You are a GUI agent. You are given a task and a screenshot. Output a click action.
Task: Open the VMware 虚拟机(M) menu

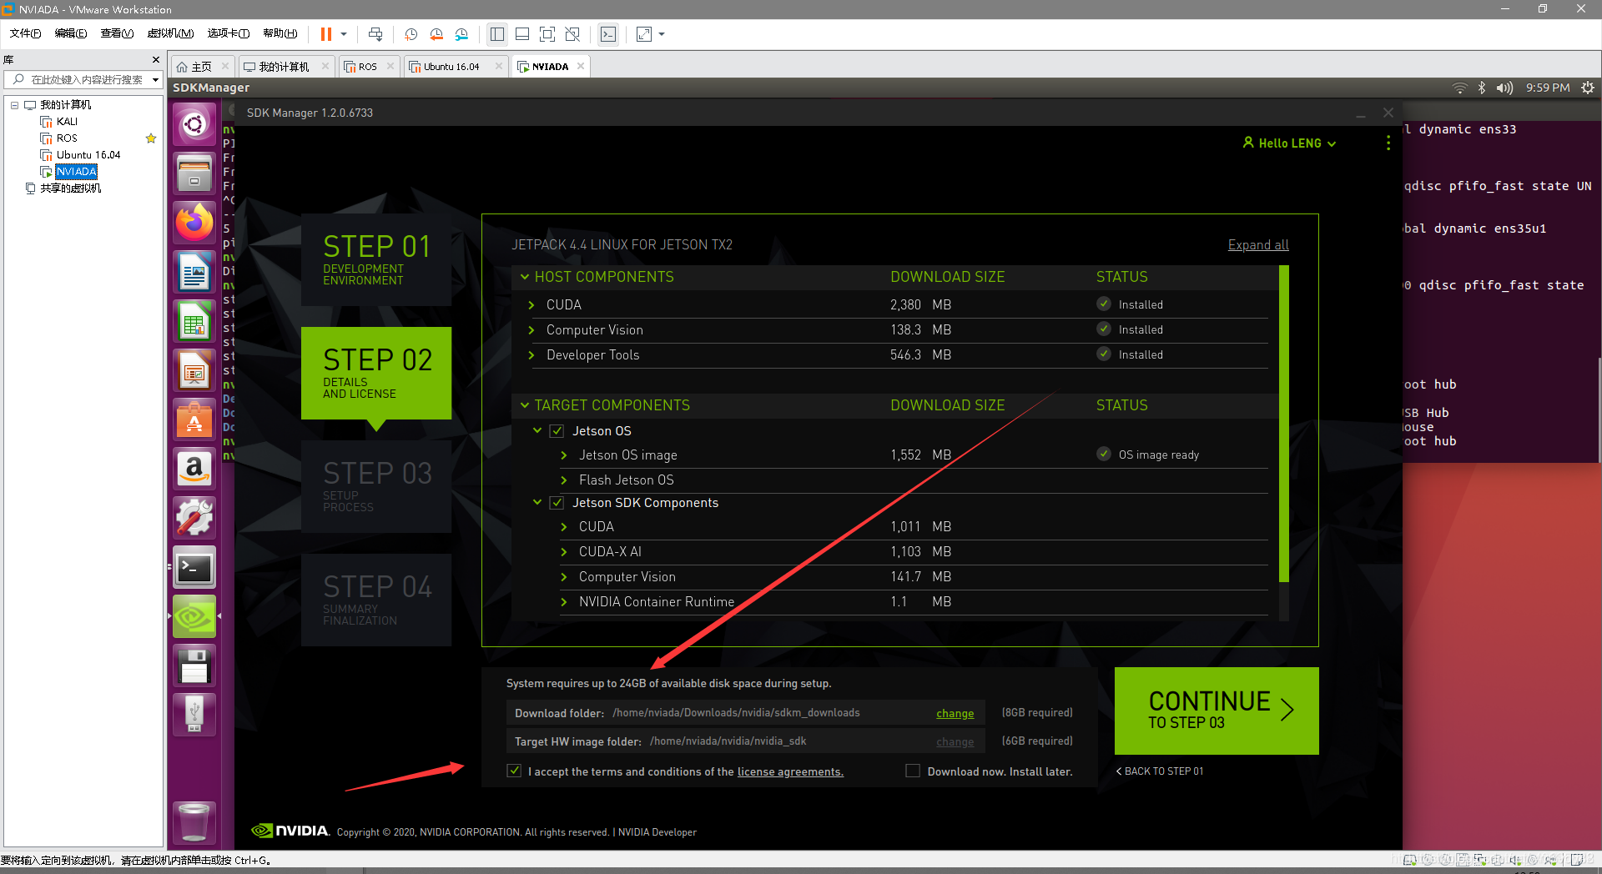coord(170,33)
